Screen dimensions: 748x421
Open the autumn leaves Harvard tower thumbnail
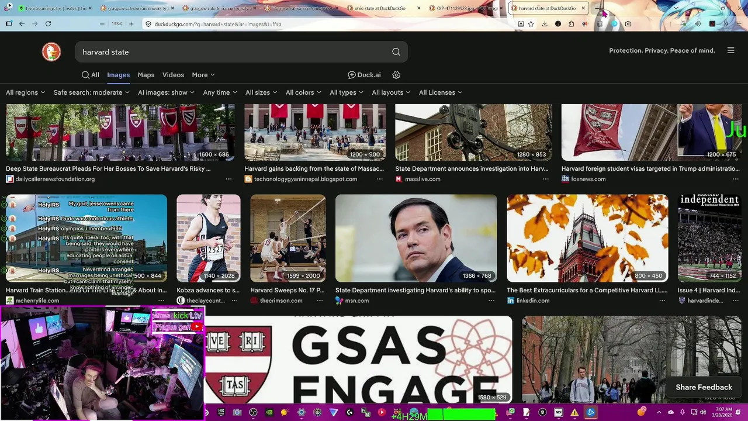point(587,238)
